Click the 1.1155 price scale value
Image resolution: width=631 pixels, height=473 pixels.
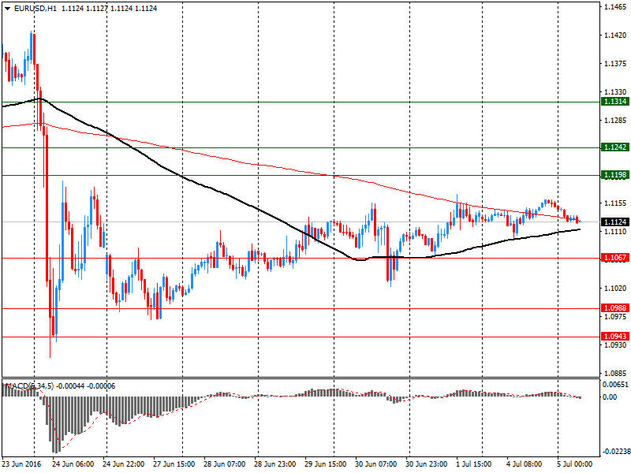tap(615, 203)
